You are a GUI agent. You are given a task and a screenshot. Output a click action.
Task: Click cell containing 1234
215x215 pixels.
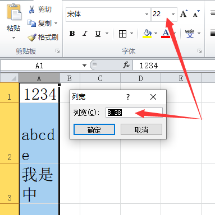[x=39, y=93]
